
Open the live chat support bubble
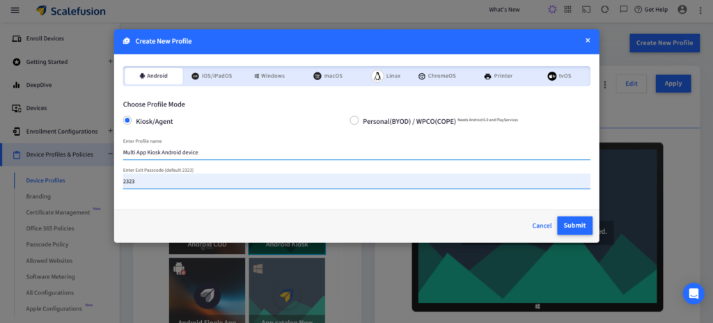pyautogui.click(x=694, y=294)
